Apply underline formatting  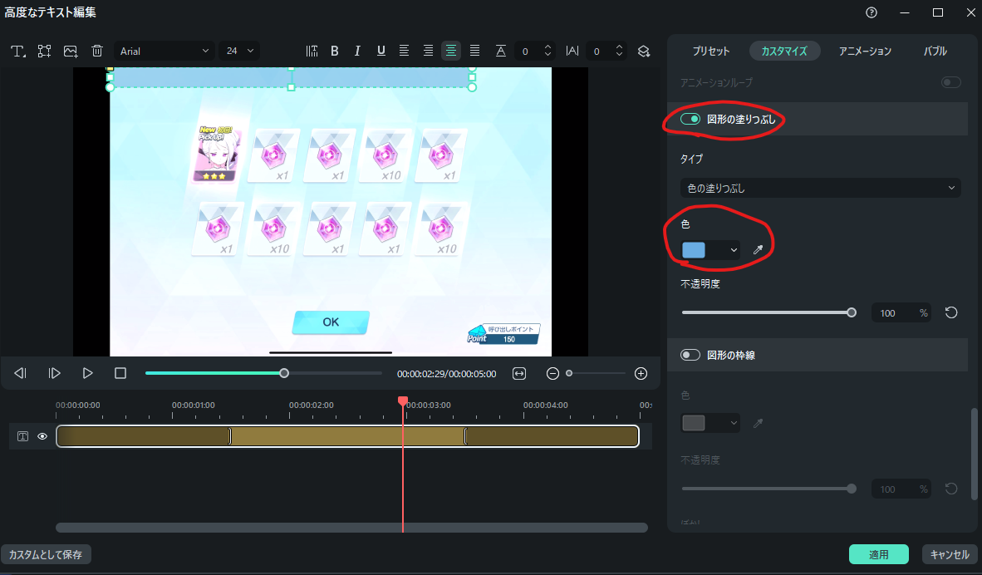[381, 51]
